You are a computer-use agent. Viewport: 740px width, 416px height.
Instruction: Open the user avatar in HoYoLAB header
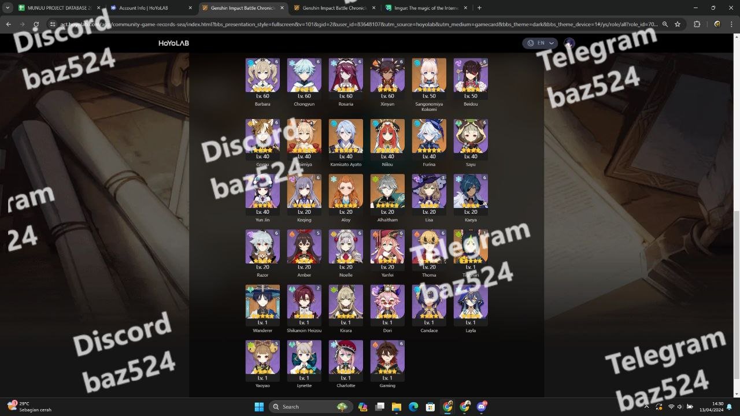[x=569, y=43]
